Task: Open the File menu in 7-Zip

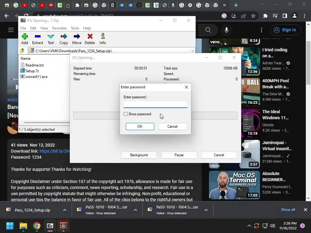Action: click(23, 28)
